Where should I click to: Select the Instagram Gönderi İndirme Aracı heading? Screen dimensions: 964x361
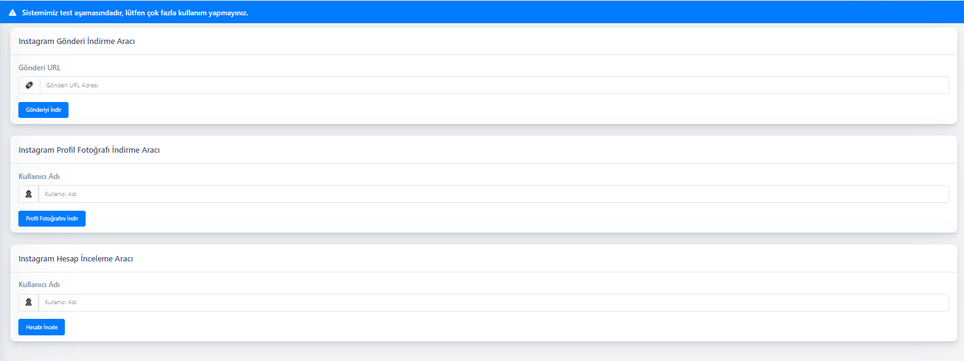(x=76, y=42)
